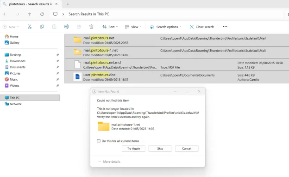Click 'Date modified: 04/05/2026 20:53' text
Screen dimensions: 289x177
click(x=106, y=43)
